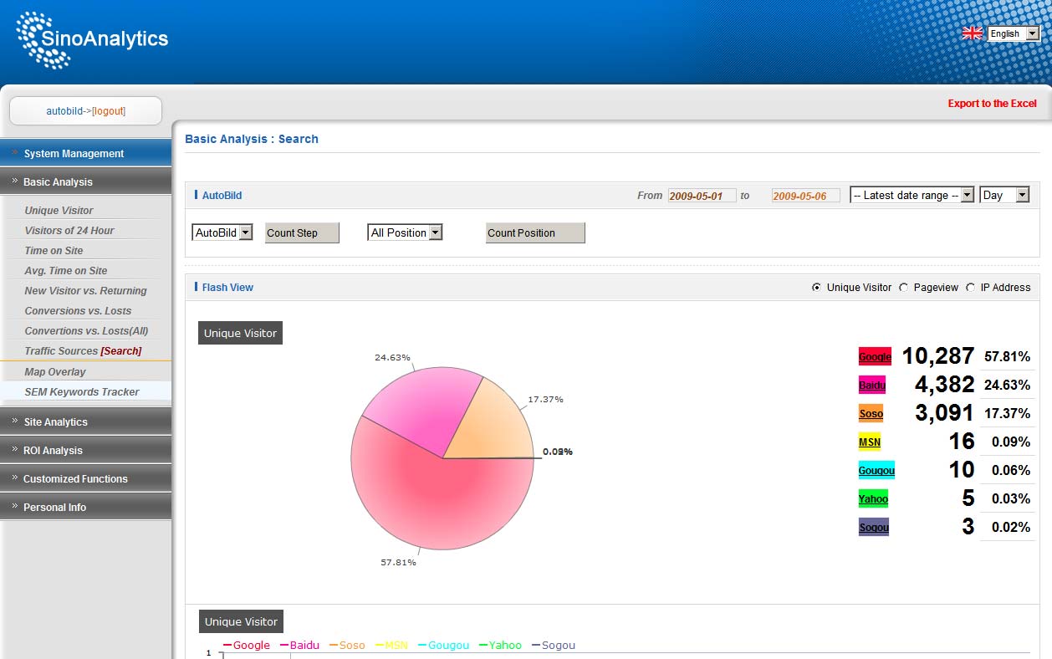Click the Soso orange legend label

871,413
